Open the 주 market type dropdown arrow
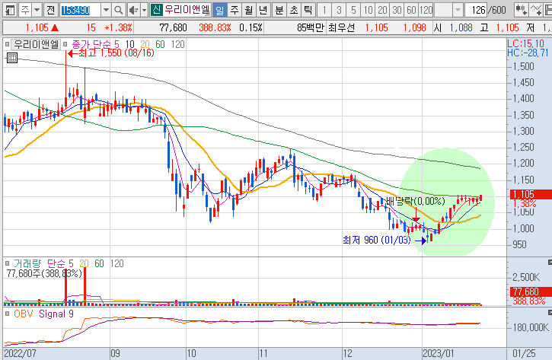Image resolution: width=552 pixels, height=360 pixels. (37, 10)
